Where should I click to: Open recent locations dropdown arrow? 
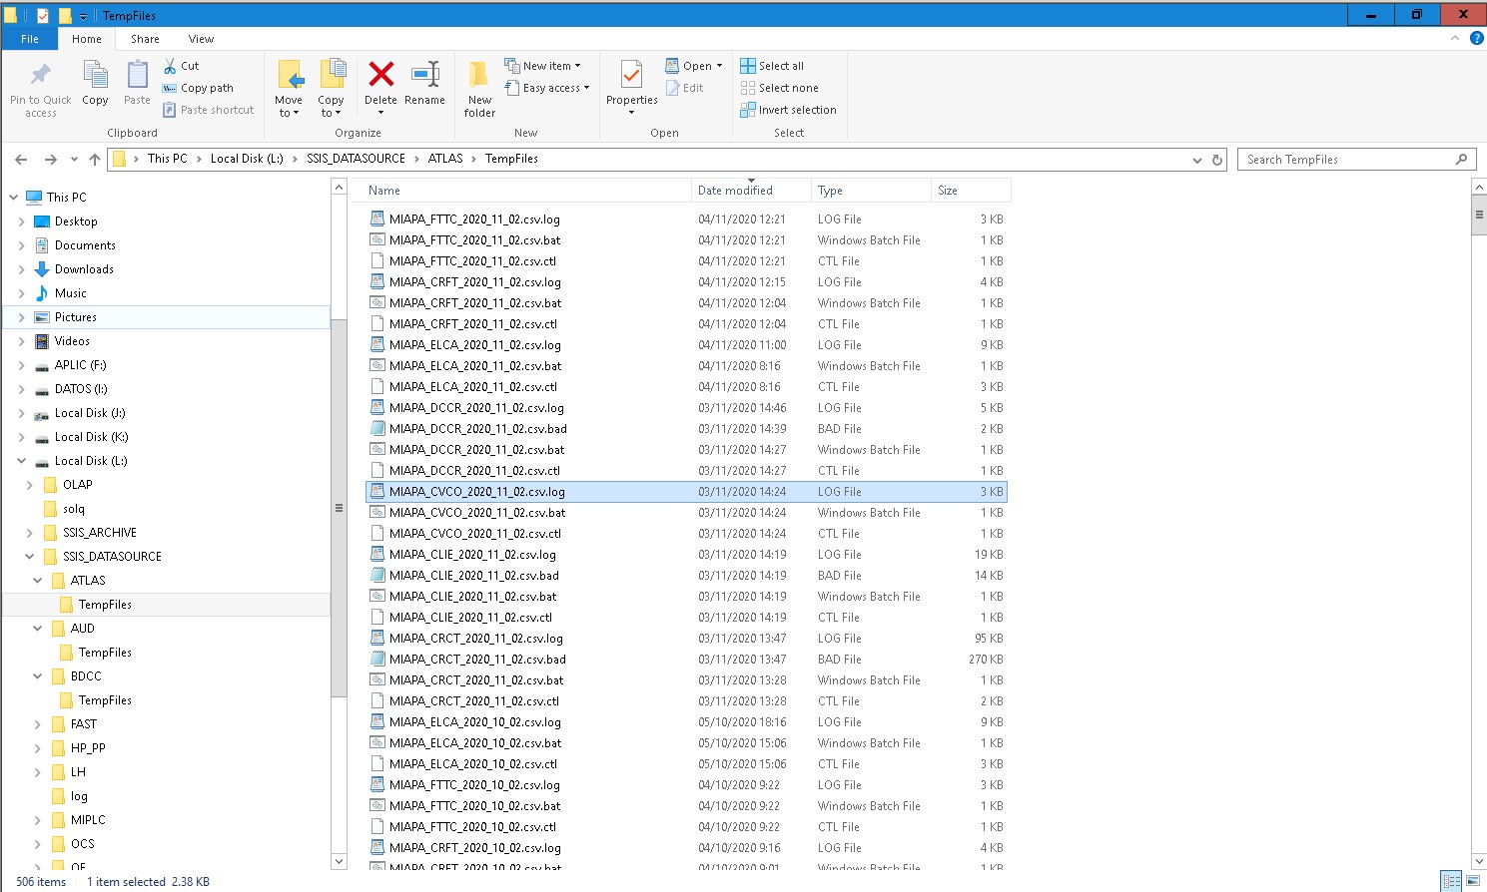coord(75,160)
